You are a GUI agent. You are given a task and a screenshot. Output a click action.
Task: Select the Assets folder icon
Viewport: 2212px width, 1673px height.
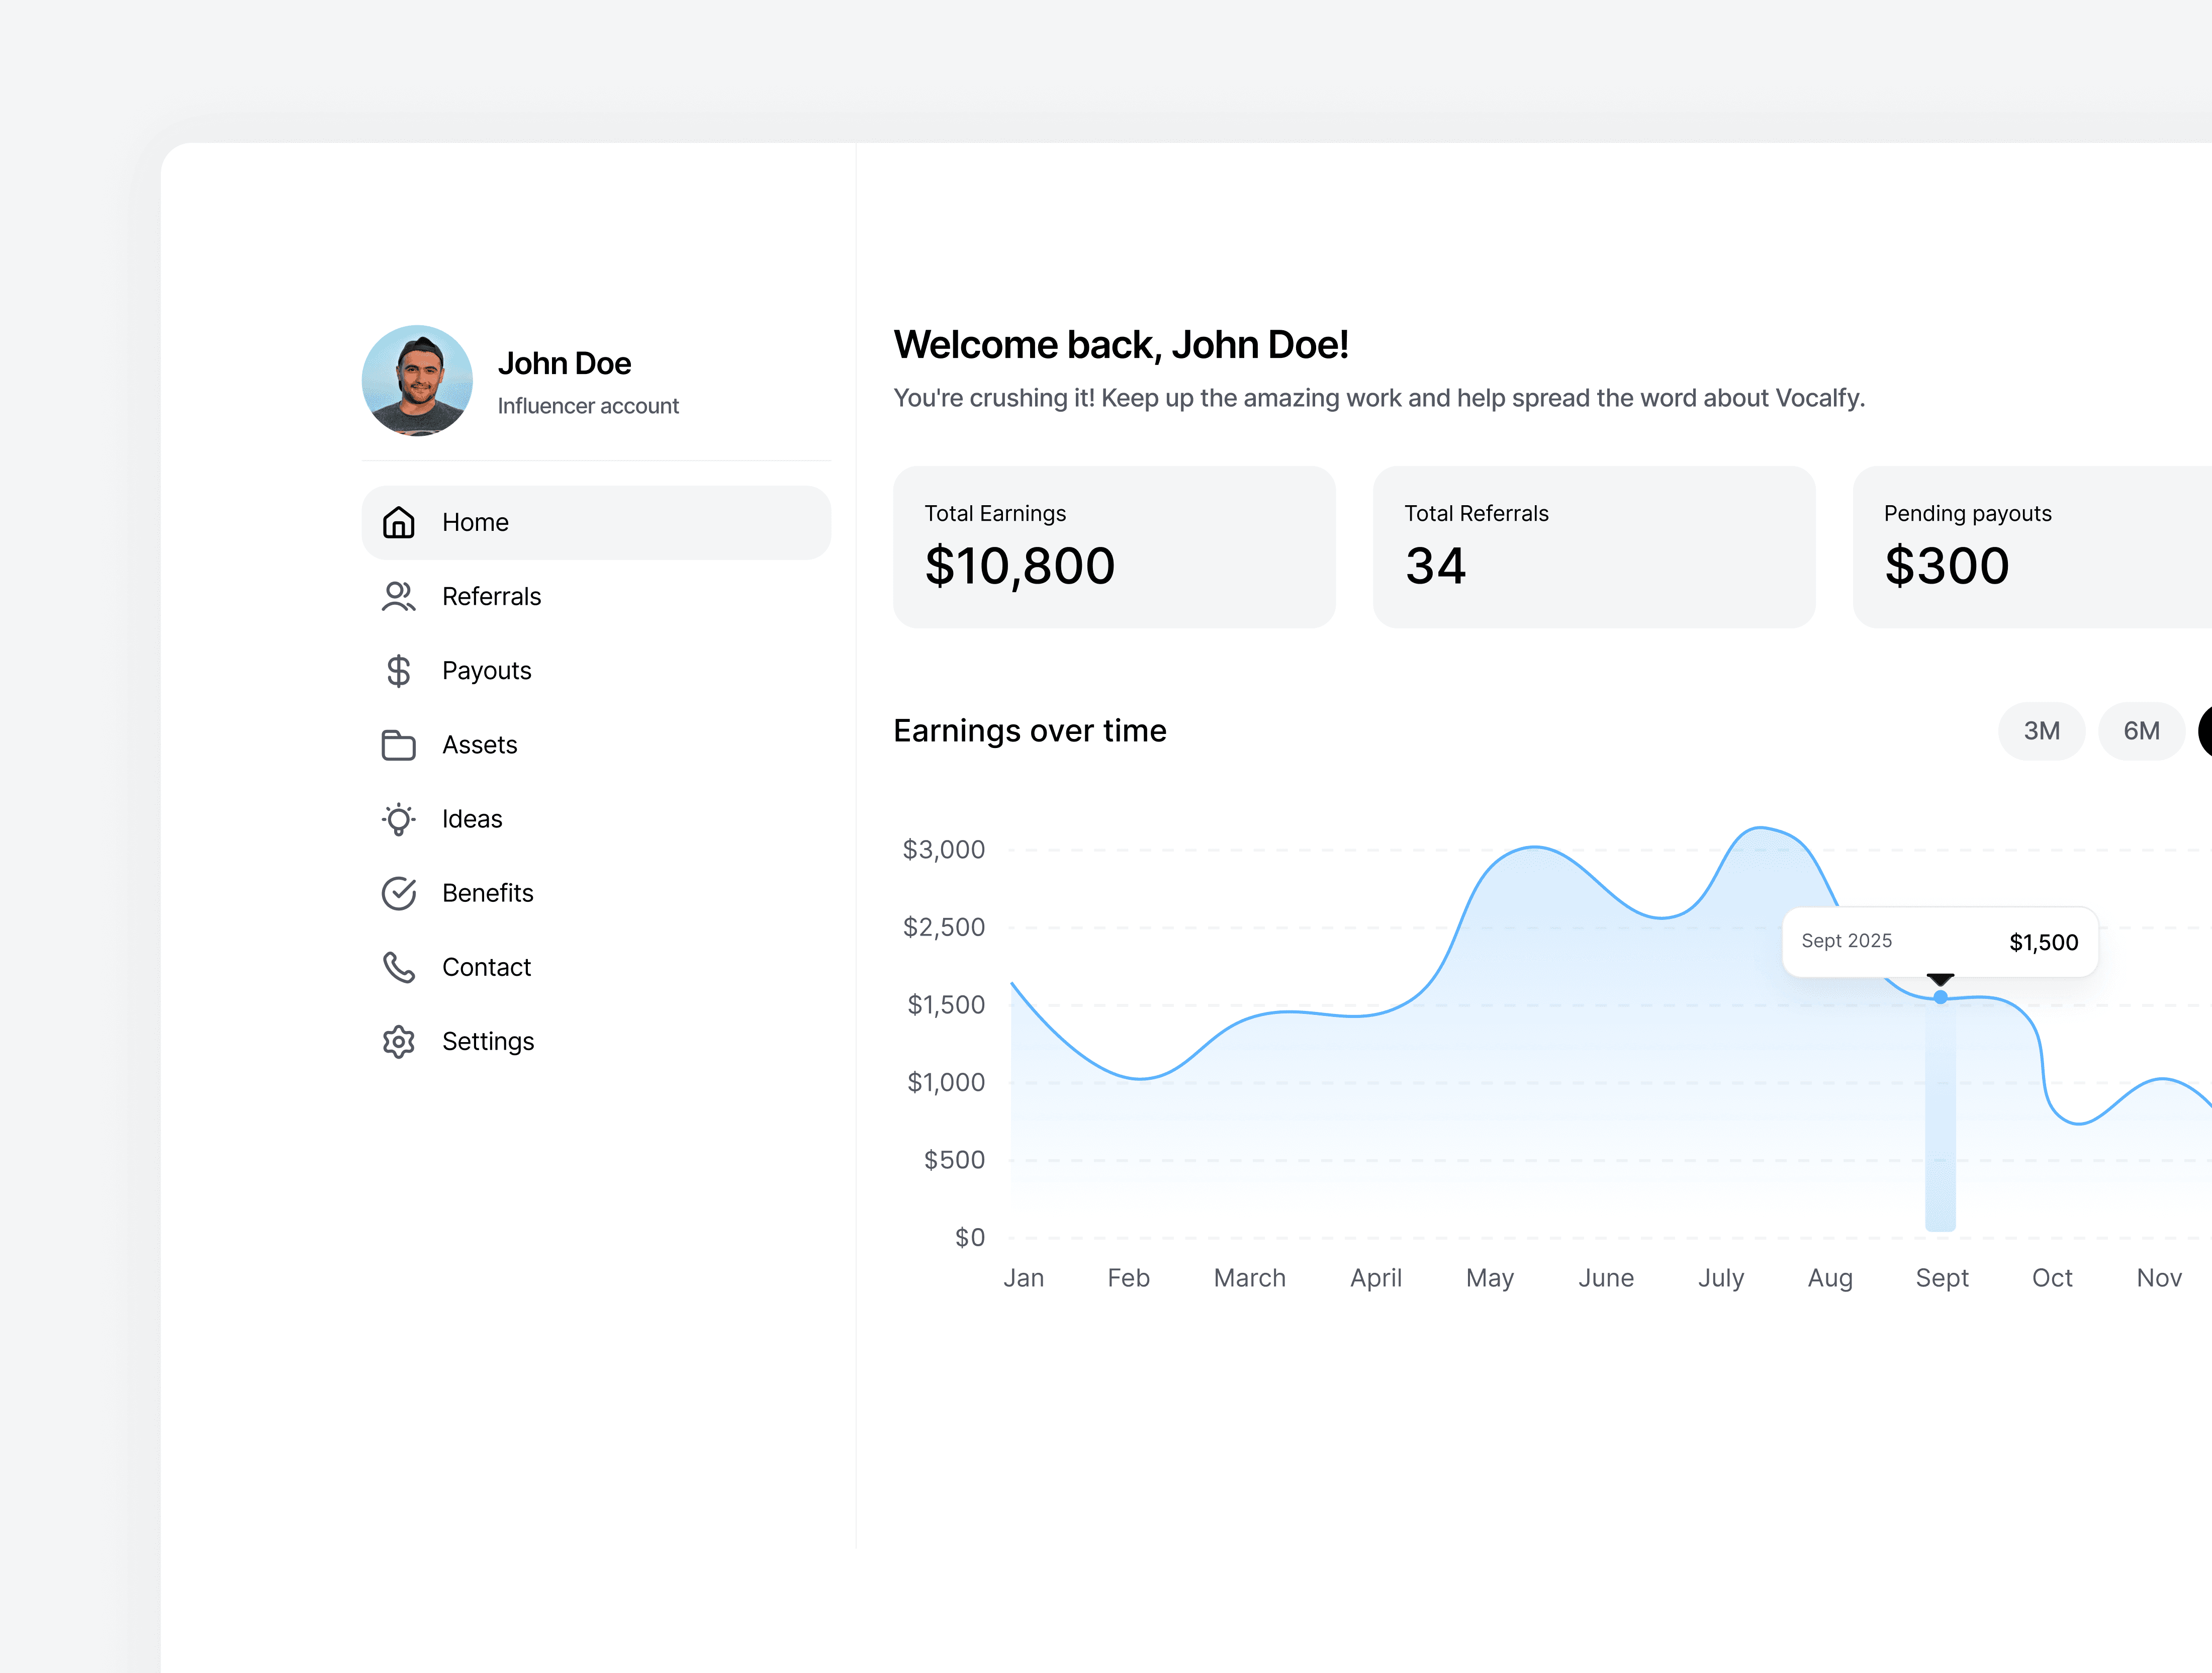pos(398,745)
